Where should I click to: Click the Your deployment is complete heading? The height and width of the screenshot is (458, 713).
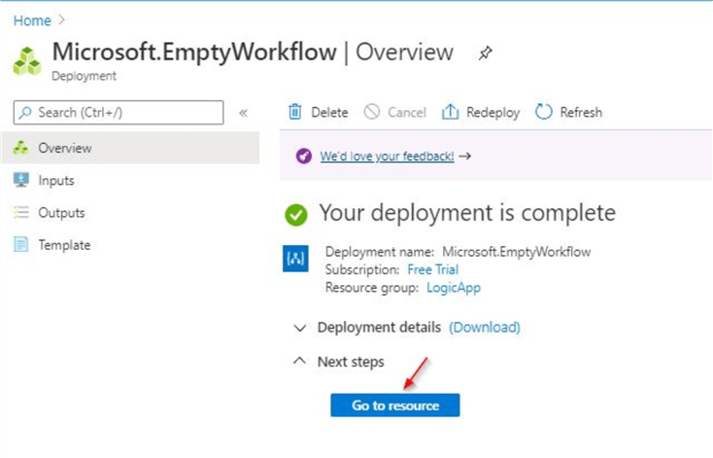tap(467, 213)
